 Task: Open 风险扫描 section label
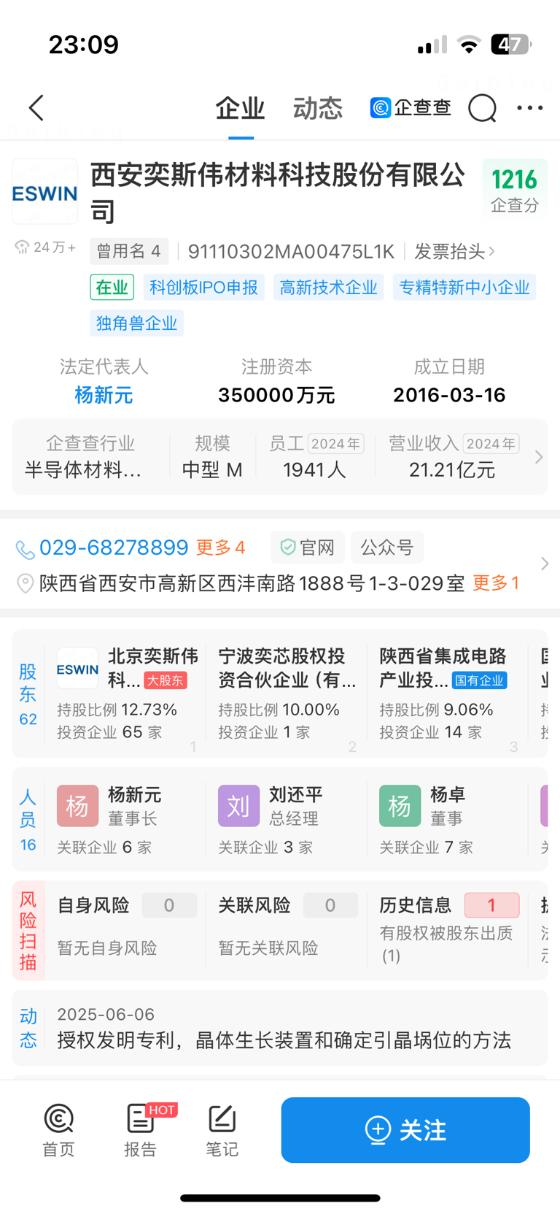(28, 931)
